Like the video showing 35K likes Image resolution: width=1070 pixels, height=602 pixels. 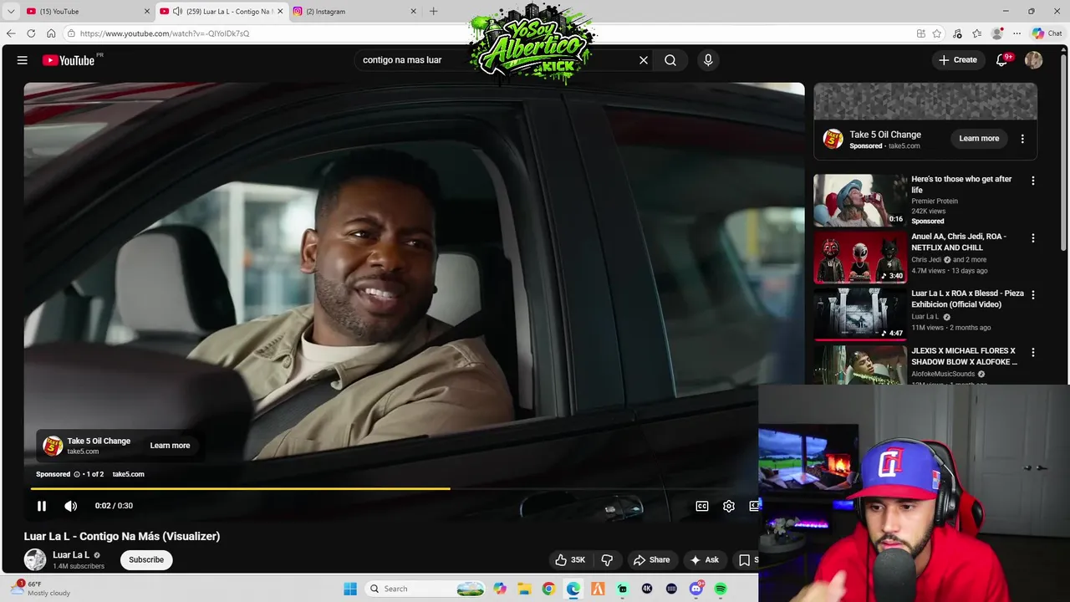pos(570,560)
